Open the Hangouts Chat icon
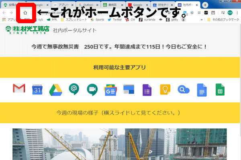Image resolution: width=241 pixels, height=160 pixels. pos(74,89)
